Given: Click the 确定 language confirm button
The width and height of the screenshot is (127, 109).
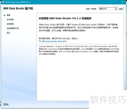Looking at the screenshot, I should click(x=121, y=9).
